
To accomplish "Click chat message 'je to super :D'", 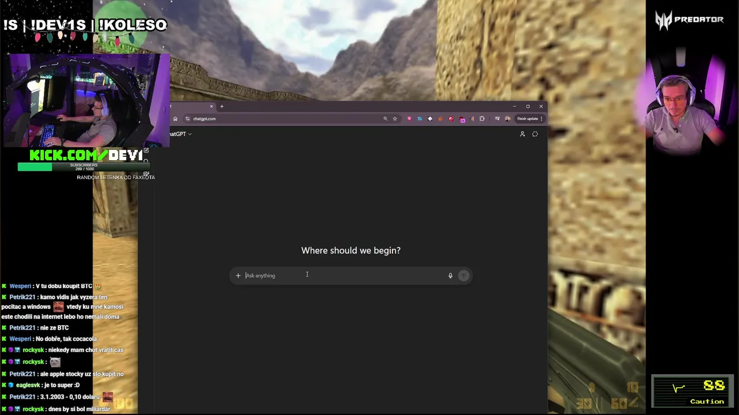I will (x=61, y=385).
